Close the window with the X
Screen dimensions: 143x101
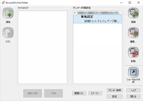click(139, 3)
